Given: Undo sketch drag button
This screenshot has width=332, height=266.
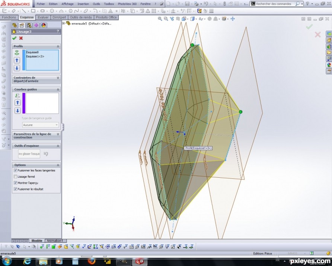Looking at the screenshot, I should tap(46, 153).
